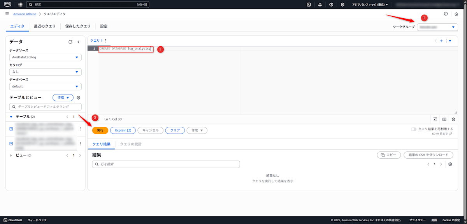467x224 pixels.
Task: Select the Query 1 tab
Action: [x=96, y=40]
